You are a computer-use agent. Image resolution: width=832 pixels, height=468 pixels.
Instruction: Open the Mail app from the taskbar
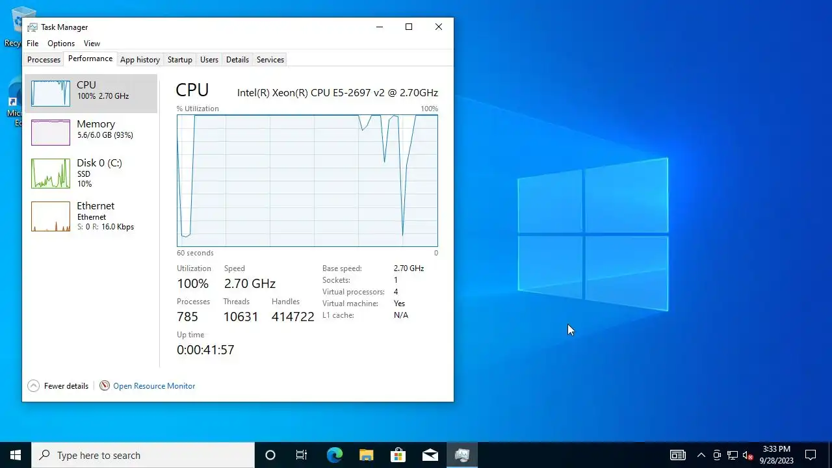pos(430,455)
